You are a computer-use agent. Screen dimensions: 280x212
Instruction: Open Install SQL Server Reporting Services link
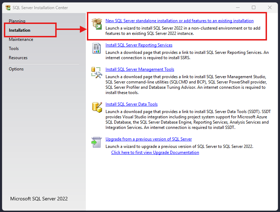(139, 45)
